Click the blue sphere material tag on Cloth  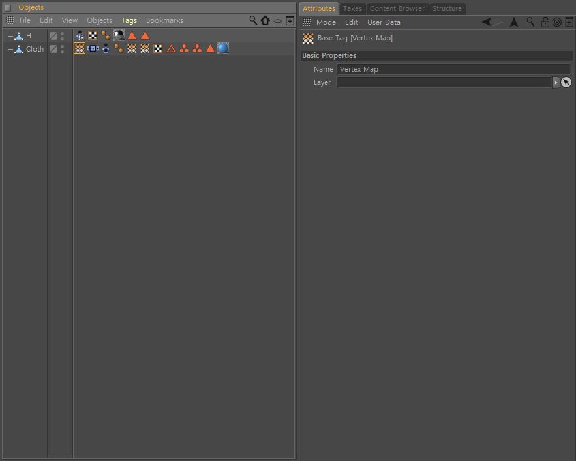coord(223,48)
